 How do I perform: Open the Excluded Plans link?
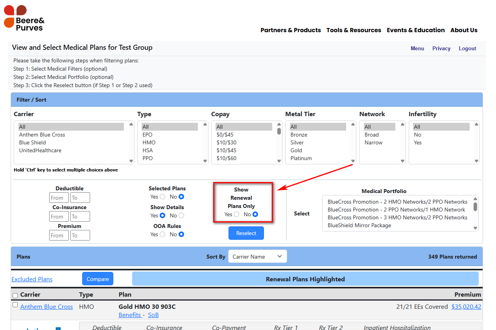pyautogui.click(x=32, y=279)
